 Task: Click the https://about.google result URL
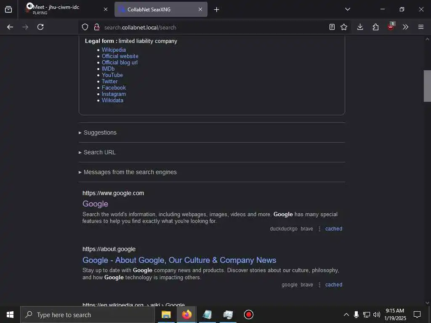(x=109, y=249)
